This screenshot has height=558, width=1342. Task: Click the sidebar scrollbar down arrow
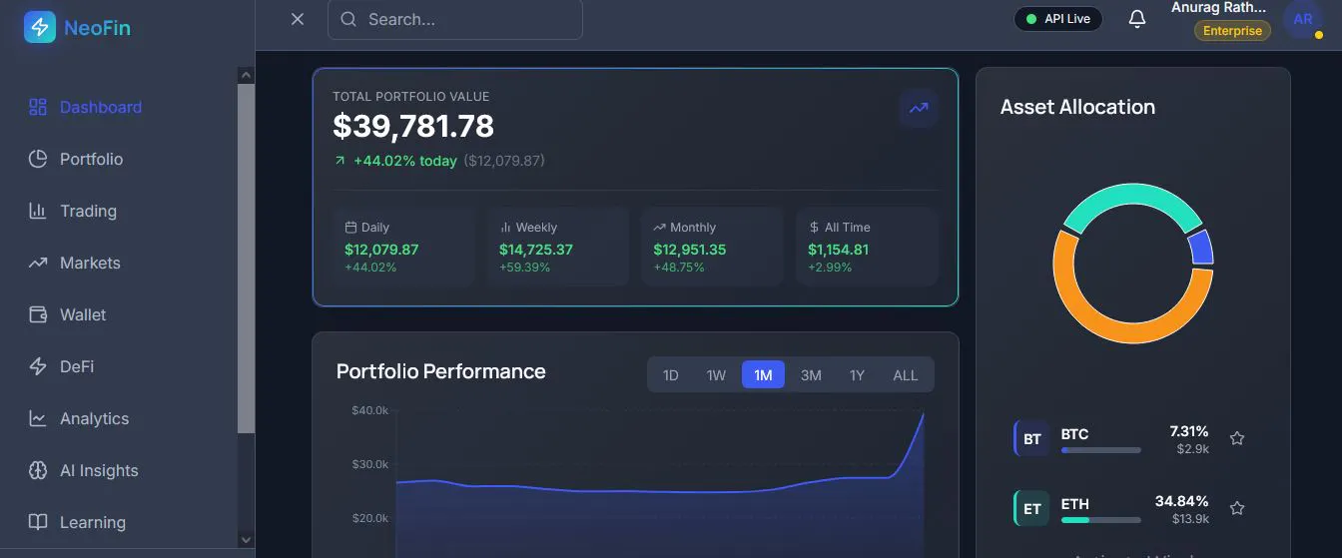click(x=246, y=540)
